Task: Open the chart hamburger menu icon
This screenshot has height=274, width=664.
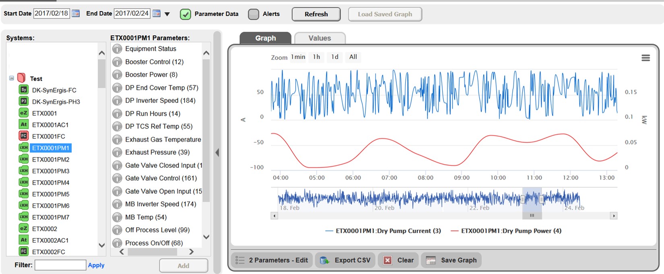Action: (645, 58)
